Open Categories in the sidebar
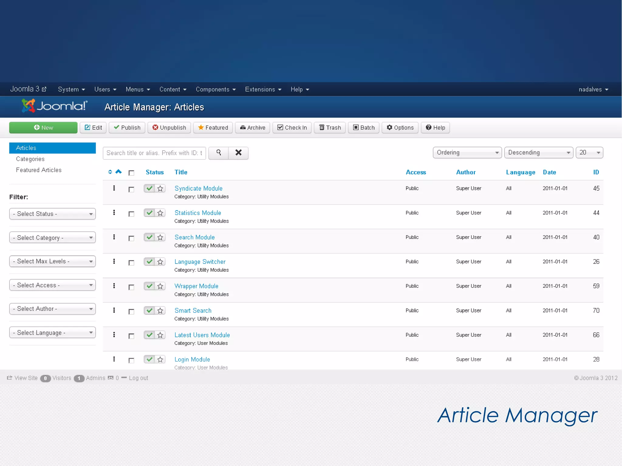This screenshot has width=622, height=466. 30,159
